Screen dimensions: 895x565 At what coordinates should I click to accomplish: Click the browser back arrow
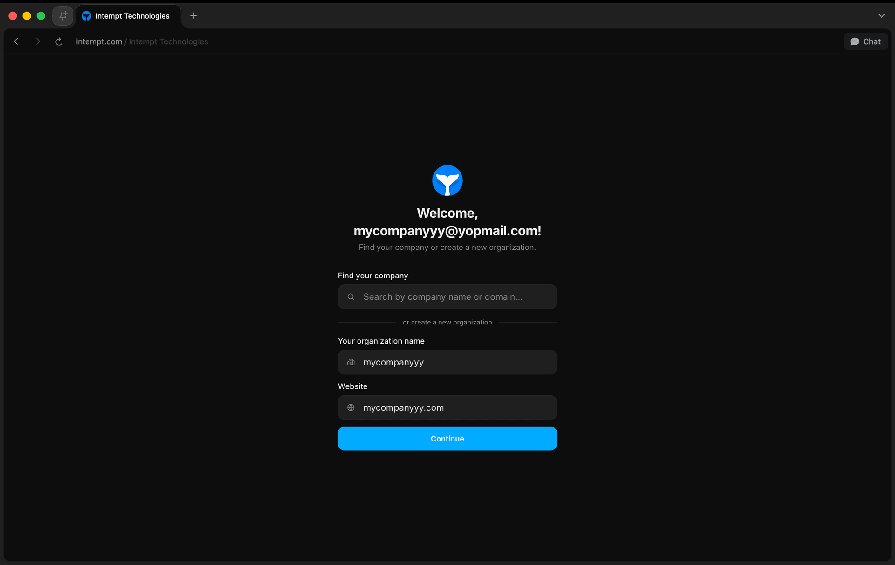click(16, 41)
